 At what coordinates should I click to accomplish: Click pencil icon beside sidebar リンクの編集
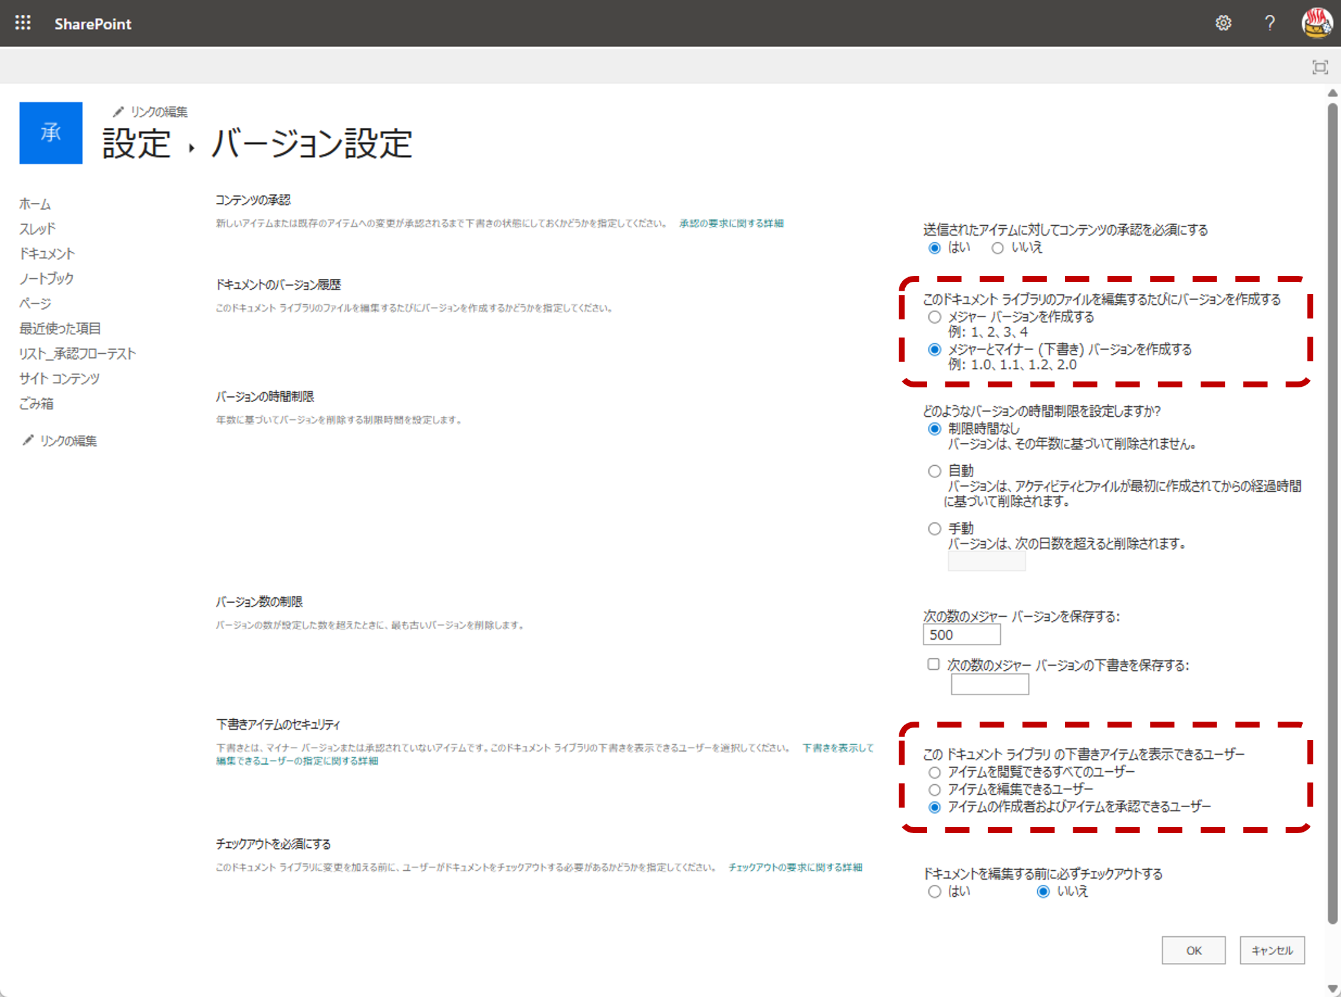[x=28, y=440]
